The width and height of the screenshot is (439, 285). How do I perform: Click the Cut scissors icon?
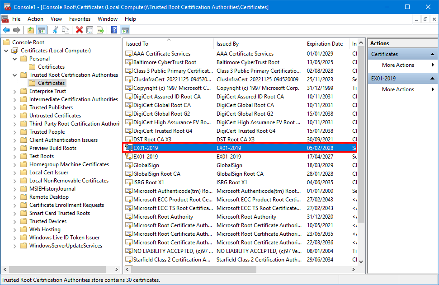click(56, 30)
